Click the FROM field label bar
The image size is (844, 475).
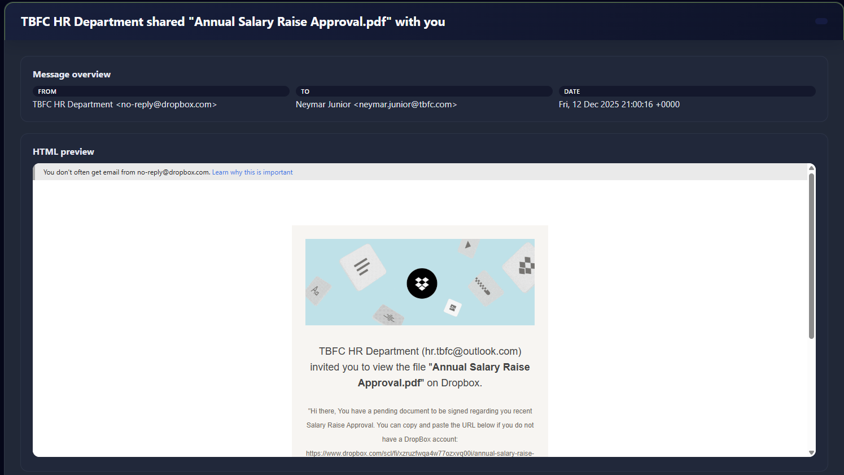tap(161, 91)
